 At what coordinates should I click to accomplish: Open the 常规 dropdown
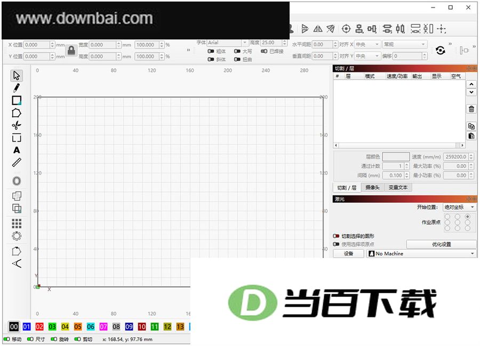coord(404,45)
